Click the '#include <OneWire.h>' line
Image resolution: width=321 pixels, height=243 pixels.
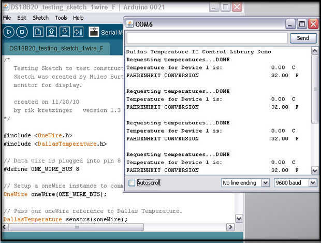38,135
